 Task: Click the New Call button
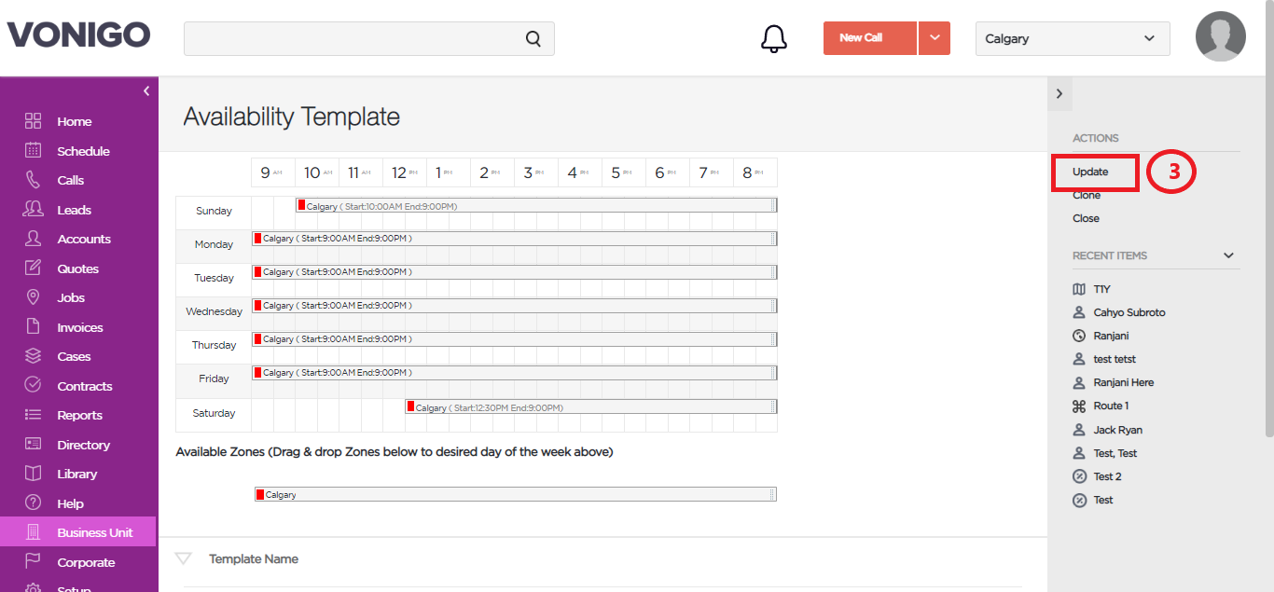[x=869, y=38]
